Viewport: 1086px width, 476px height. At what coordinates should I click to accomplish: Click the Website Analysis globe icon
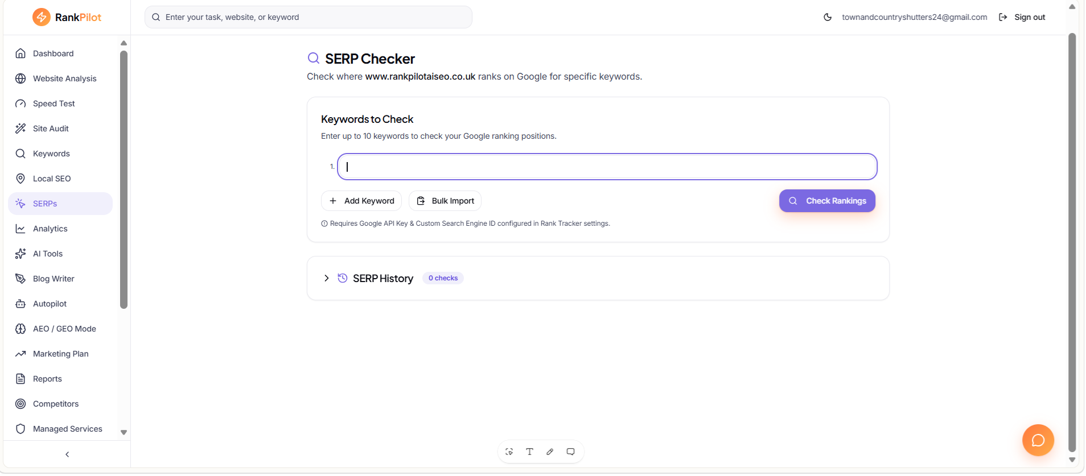[x=20, y=78]
